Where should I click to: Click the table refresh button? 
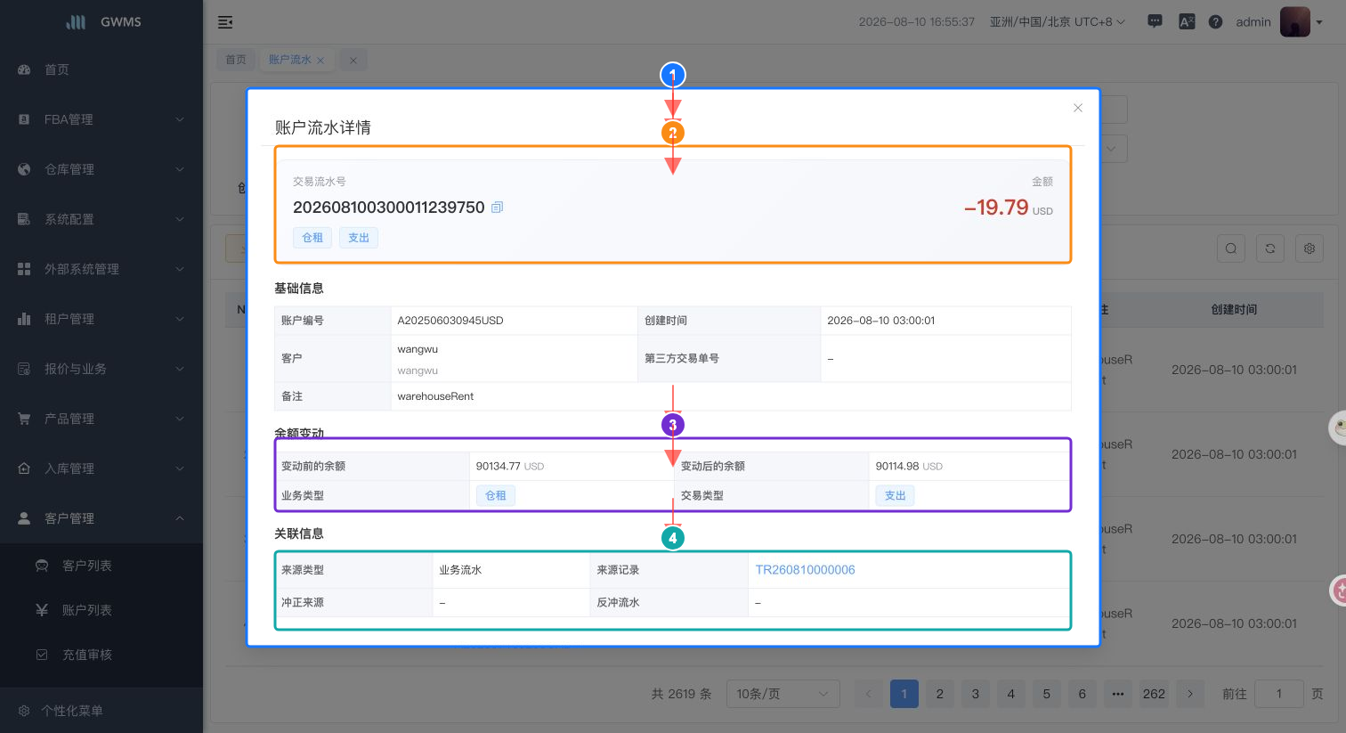(1270, 248)
